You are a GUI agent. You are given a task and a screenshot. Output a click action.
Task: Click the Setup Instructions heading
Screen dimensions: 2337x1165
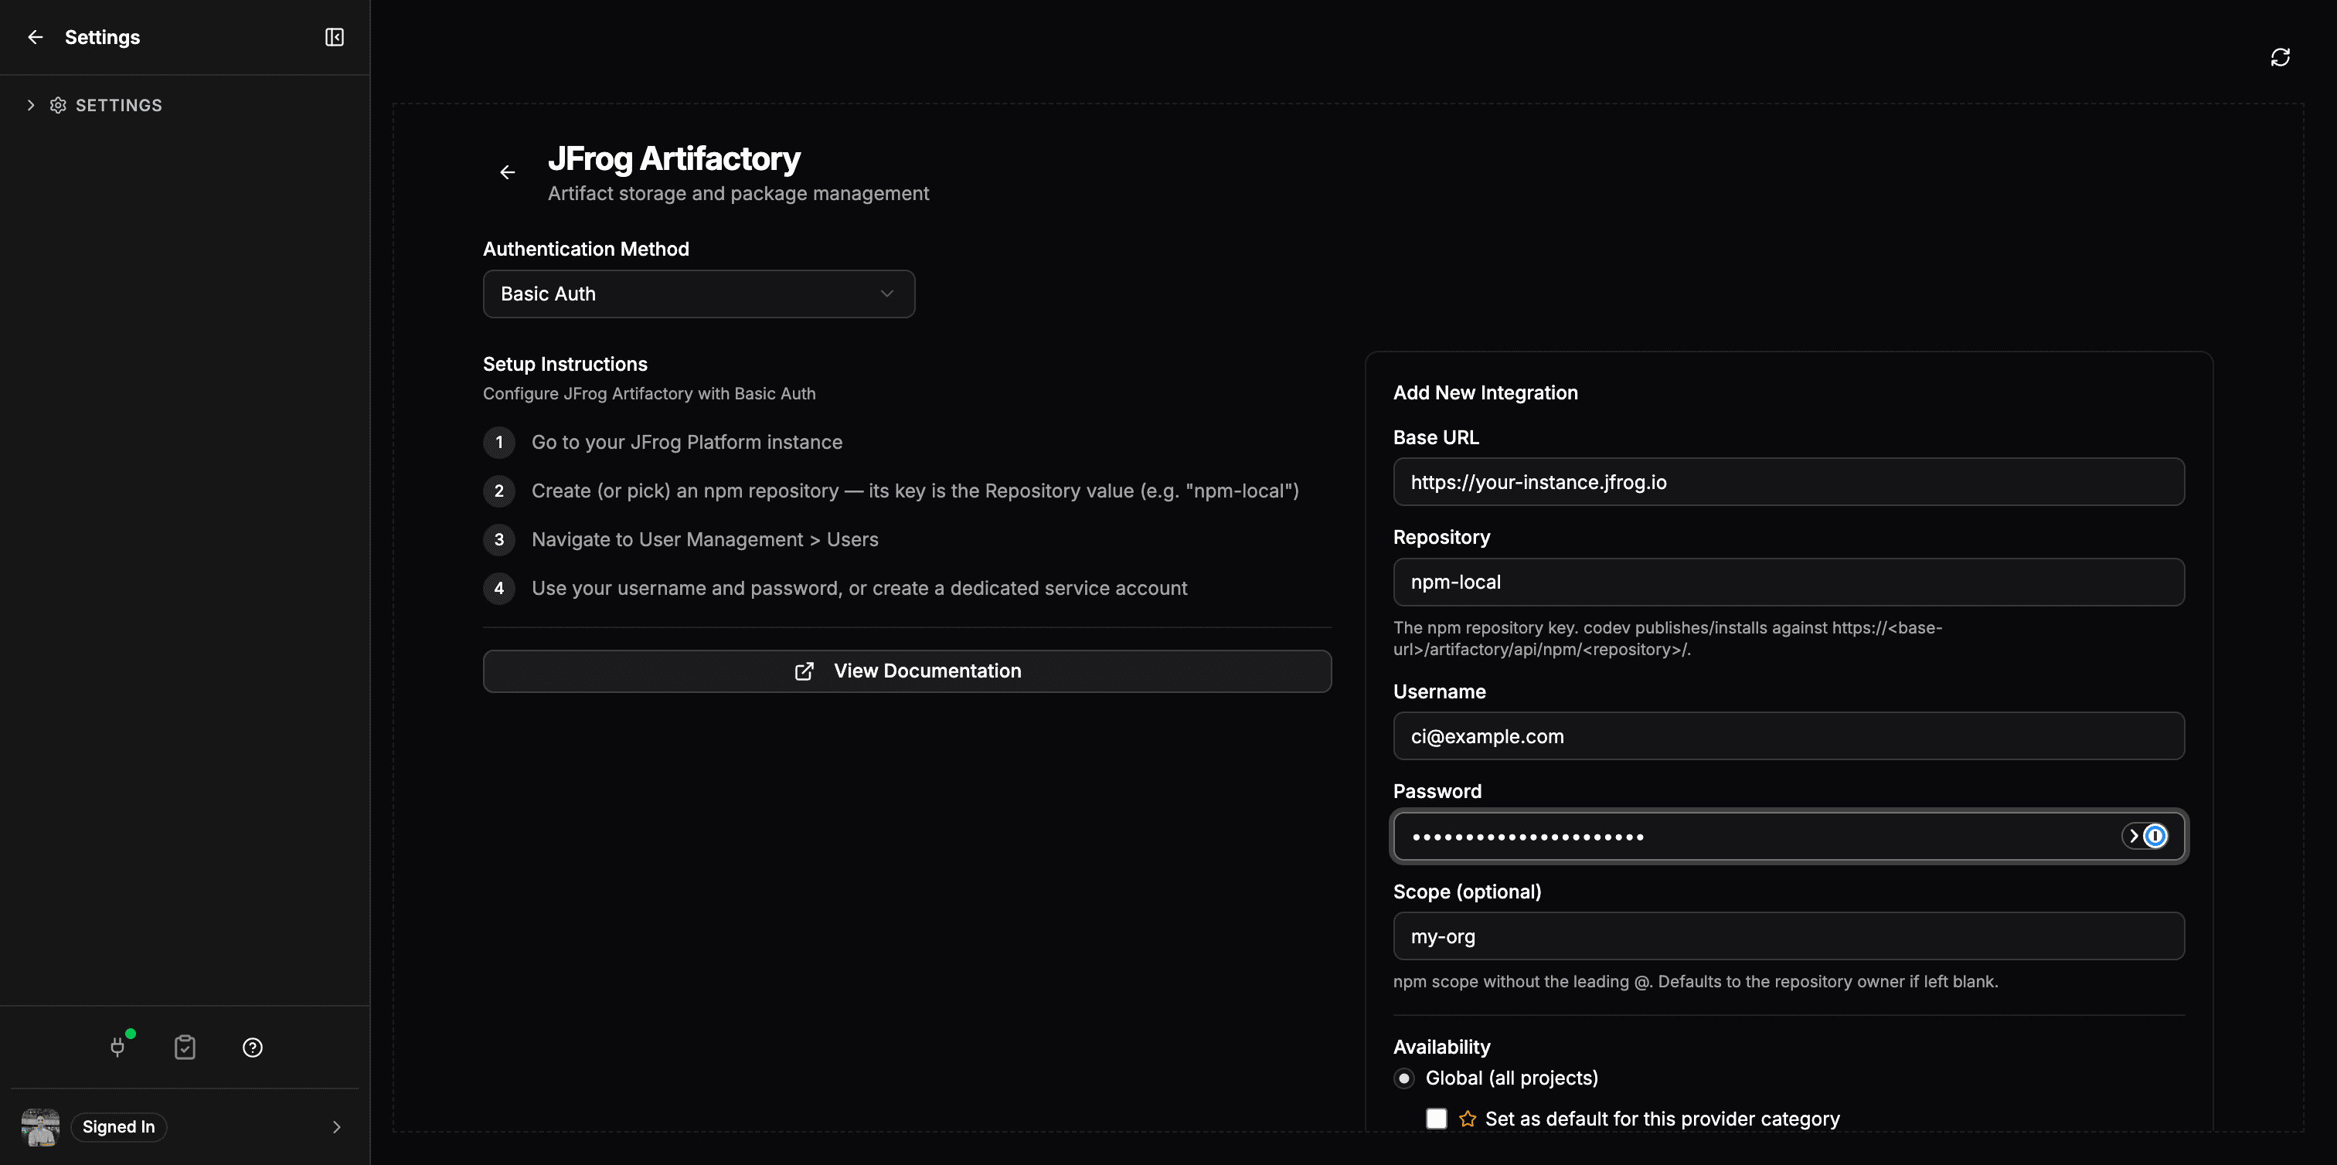pyautogui.click(x=565, y=365)
